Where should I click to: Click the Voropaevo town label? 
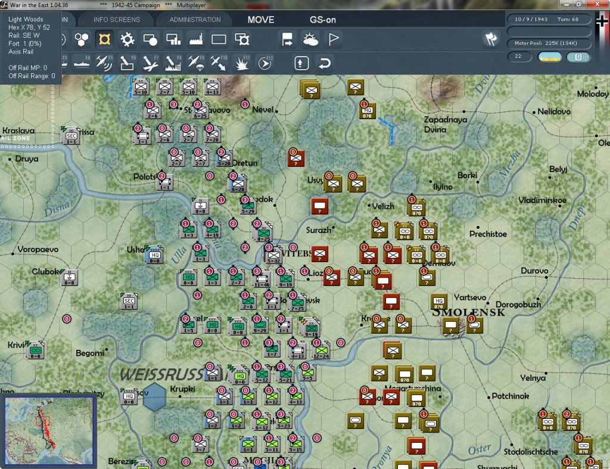pos(38,249)
